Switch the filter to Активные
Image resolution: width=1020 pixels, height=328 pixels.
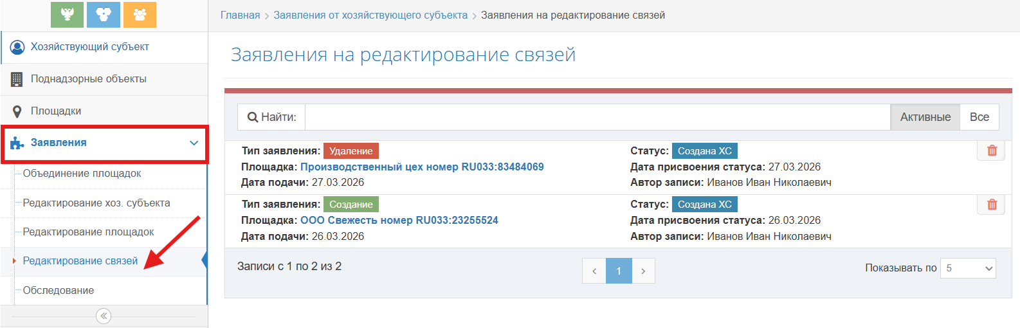925,117
